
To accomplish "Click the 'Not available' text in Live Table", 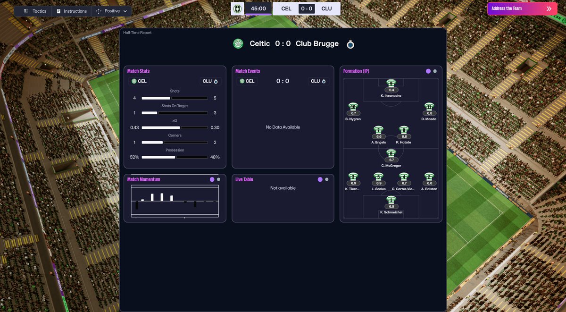I will (283, 188).
